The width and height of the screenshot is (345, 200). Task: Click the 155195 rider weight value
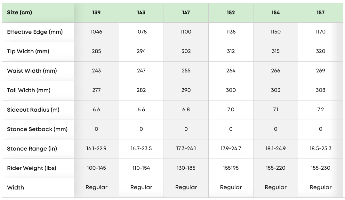point(231,168)
